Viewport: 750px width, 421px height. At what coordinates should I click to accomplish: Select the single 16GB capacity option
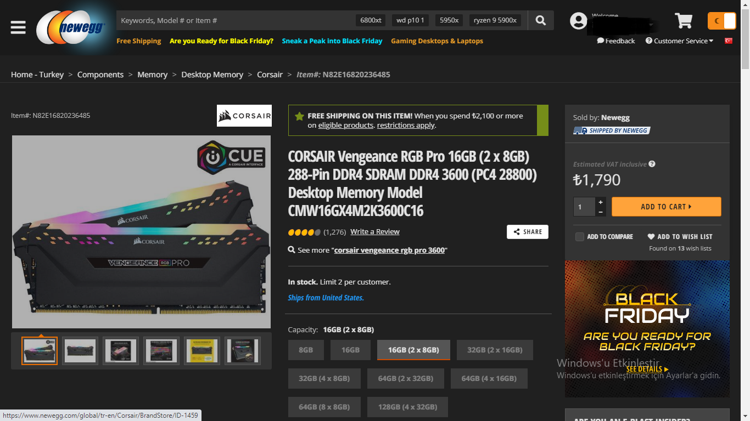pyautogui.click(x=350, y=350)
